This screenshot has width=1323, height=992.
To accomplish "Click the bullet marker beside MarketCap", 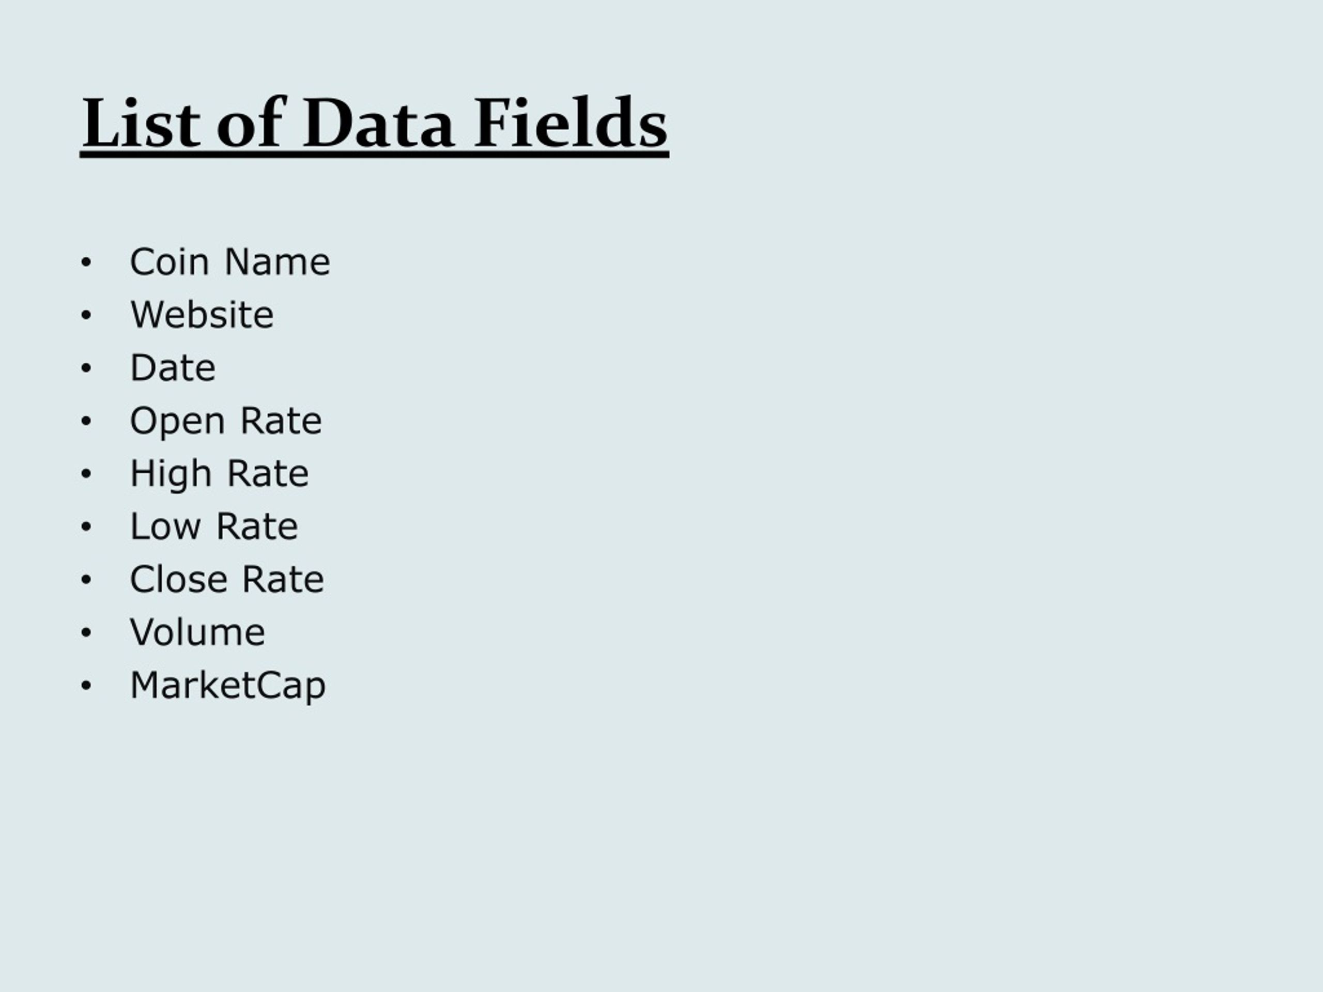I will 86,685.
